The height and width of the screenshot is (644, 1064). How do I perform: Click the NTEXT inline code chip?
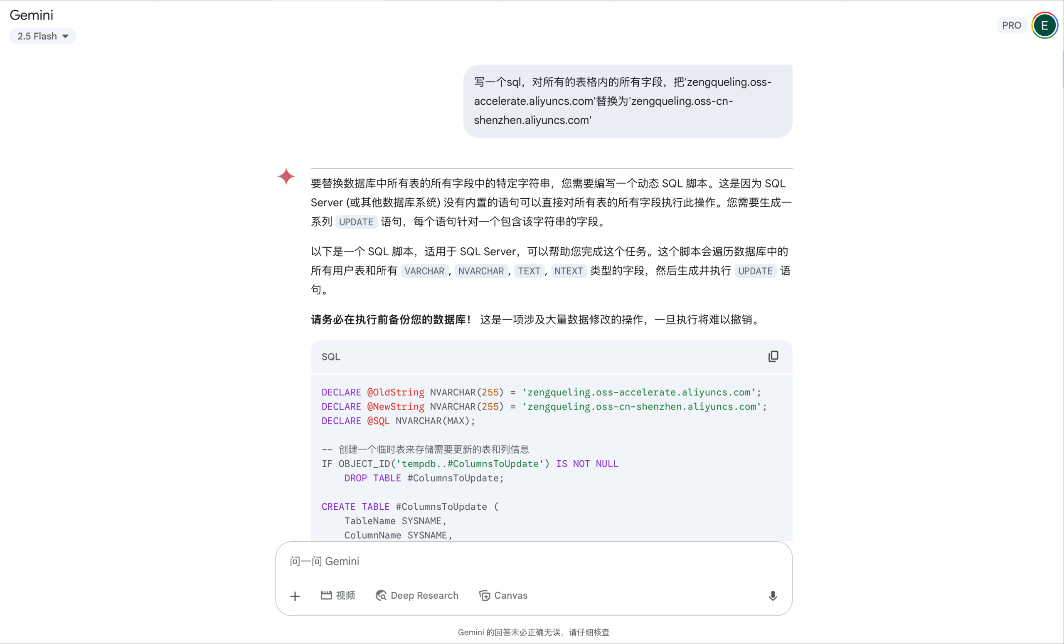coord(568,271)
